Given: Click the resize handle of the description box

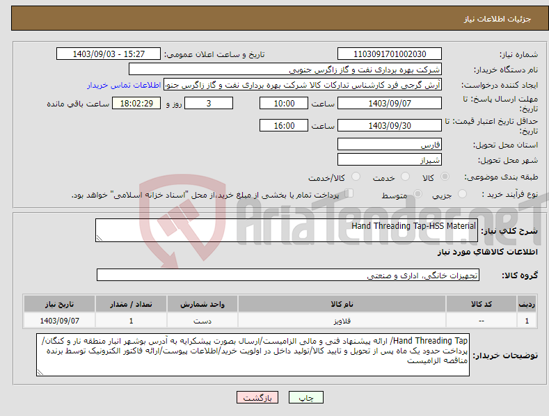Looking at the screenshot, I should [100, 238].
